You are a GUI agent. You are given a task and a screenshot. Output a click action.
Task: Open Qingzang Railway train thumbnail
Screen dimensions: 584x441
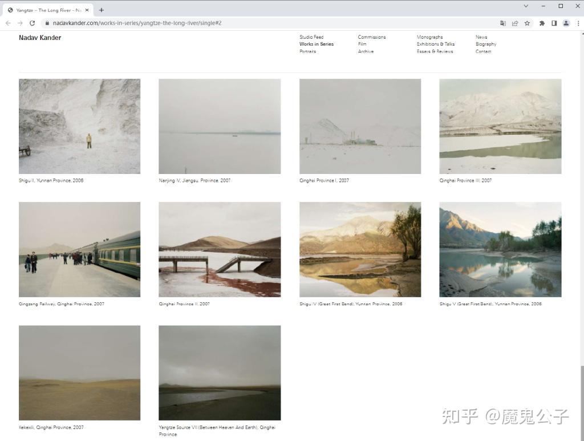click(x=80, y=249)
